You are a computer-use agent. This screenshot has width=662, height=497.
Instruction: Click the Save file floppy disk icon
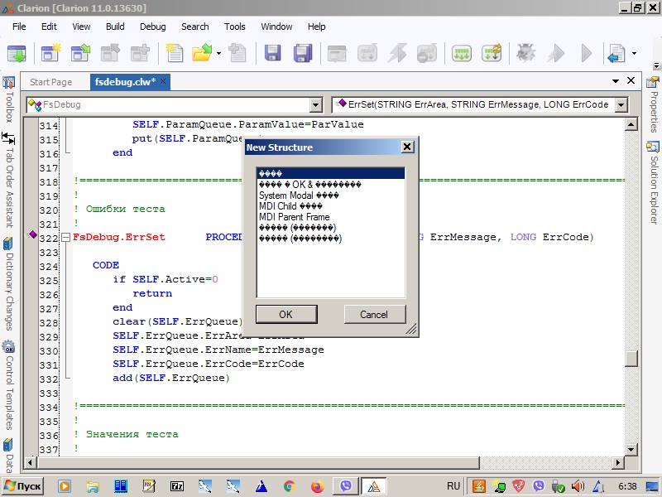[x=272, y=54]
